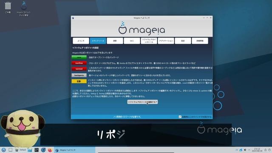Click the 管理者パスワードが必要です status text
This screenshot has height=153, width=272.
[127, 117]
